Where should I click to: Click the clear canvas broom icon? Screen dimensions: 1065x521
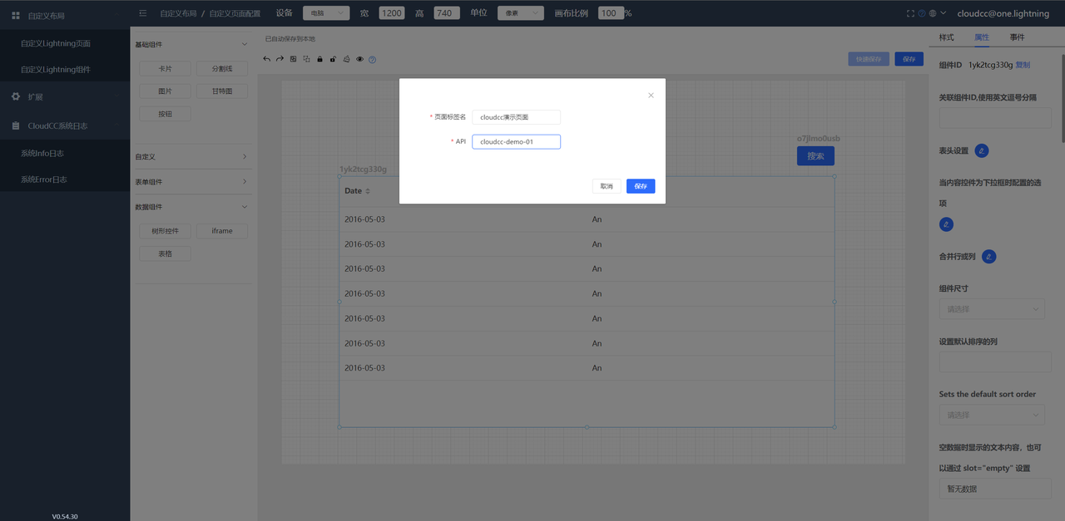click(x=346, y=60)
